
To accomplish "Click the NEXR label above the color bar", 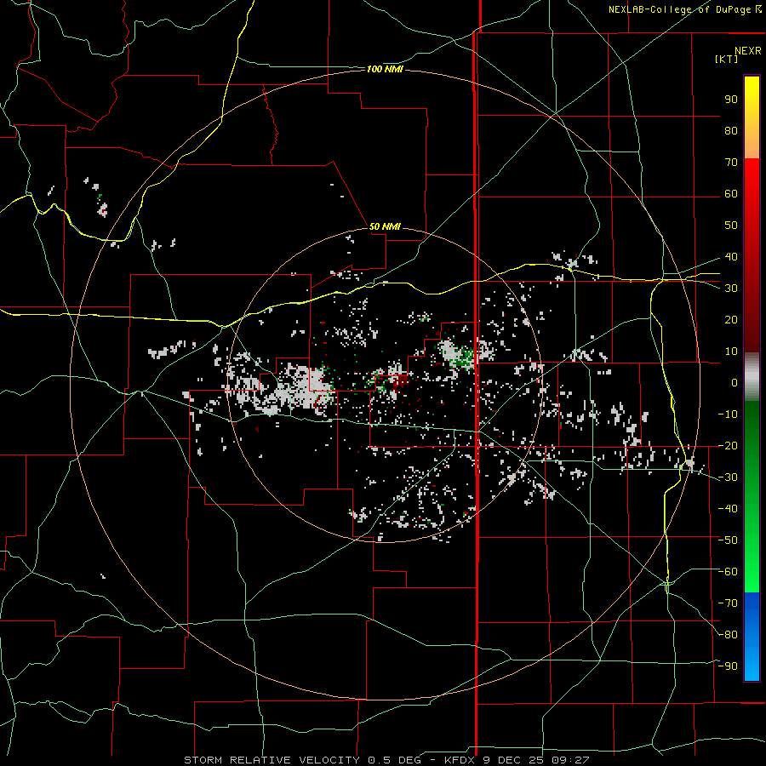I will [x=747, y=51].
